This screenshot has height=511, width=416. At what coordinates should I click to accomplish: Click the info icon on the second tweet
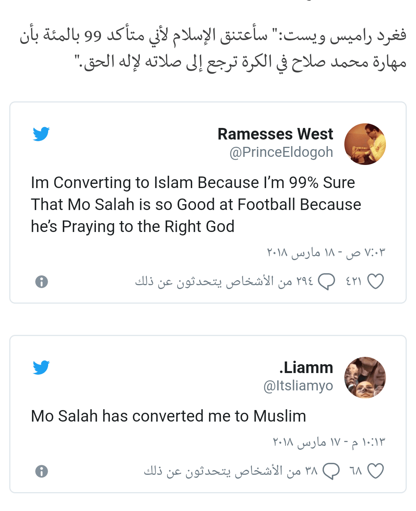[41, 471]
